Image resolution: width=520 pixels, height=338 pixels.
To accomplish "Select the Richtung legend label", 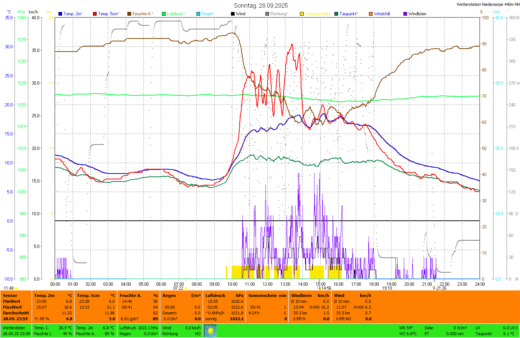I will tap(279, 14).
